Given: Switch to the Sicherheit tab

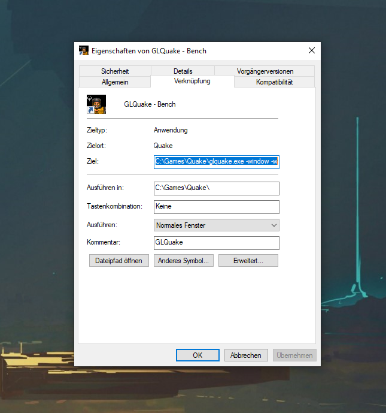Looking at the screenshot, I should coord(115,71).
